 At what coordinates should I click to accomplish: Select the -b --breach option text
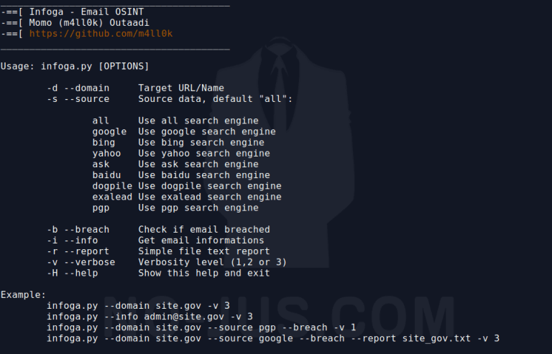pos(78,230)
